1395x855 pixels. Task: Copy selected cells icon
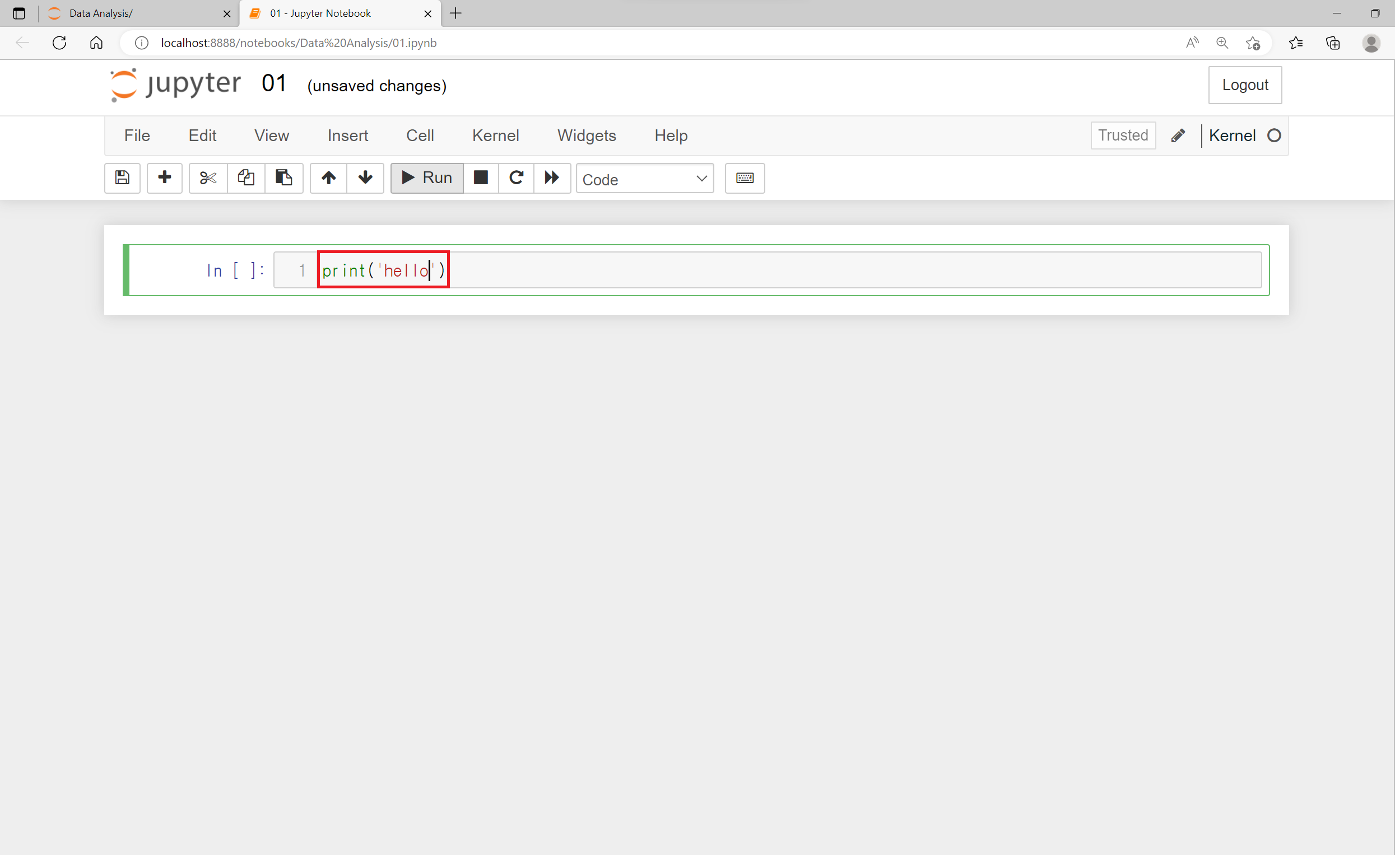point(246,177)
